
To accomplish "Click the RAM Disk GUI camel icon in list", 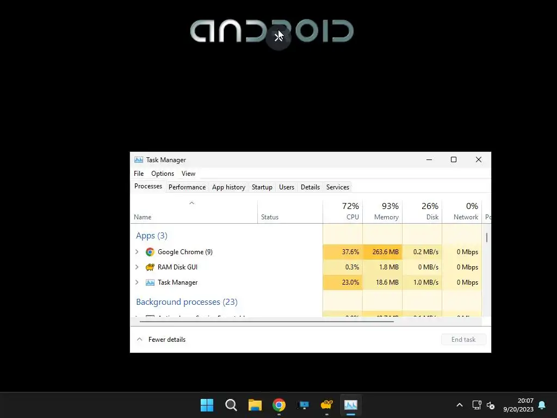I will pyautogui.click(x=150, y=267).
